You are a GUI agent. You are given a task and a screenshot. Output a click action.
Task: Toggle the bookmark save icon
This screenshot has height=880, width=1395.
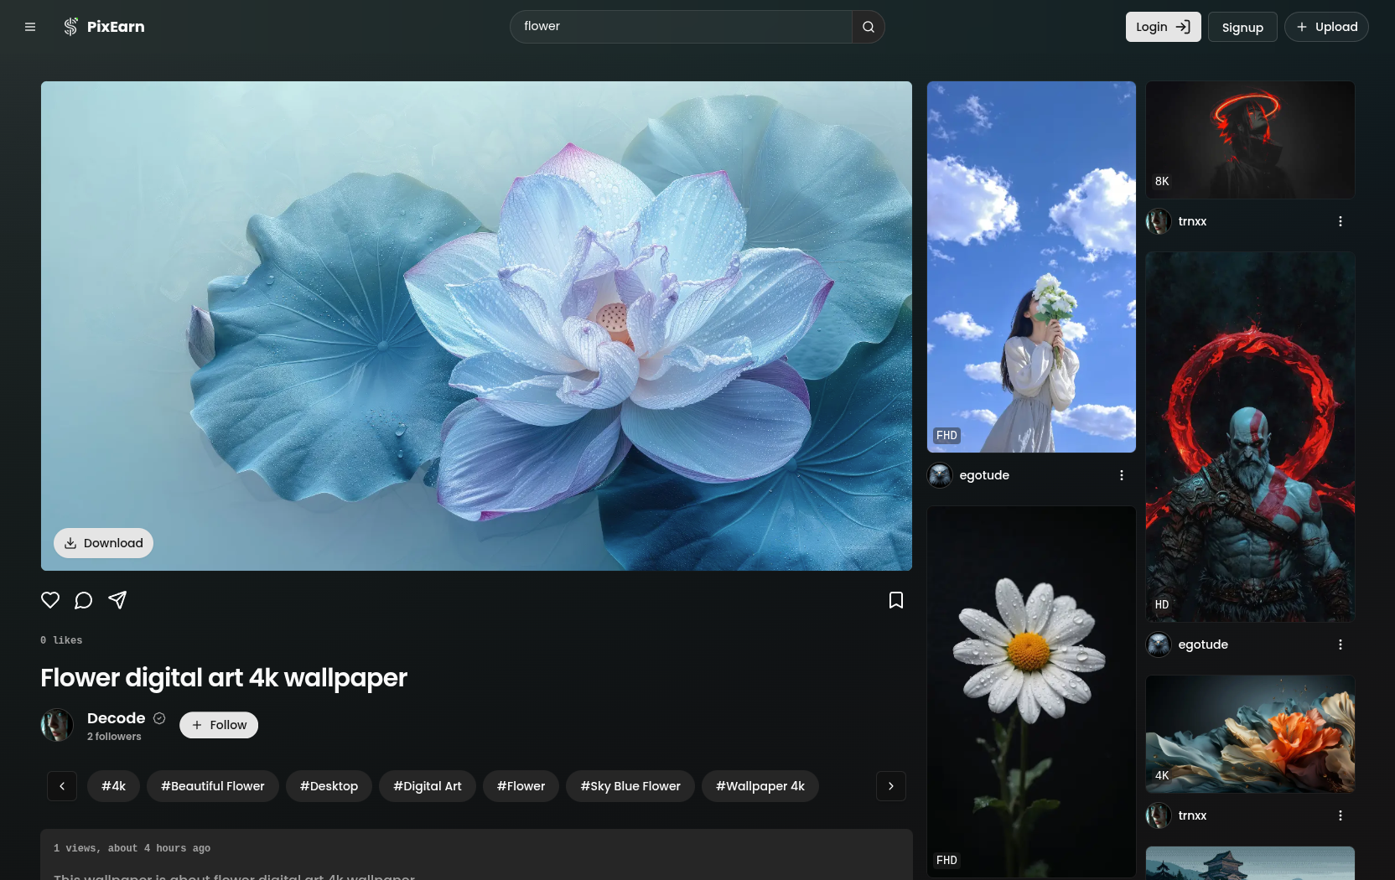(895, 600)
